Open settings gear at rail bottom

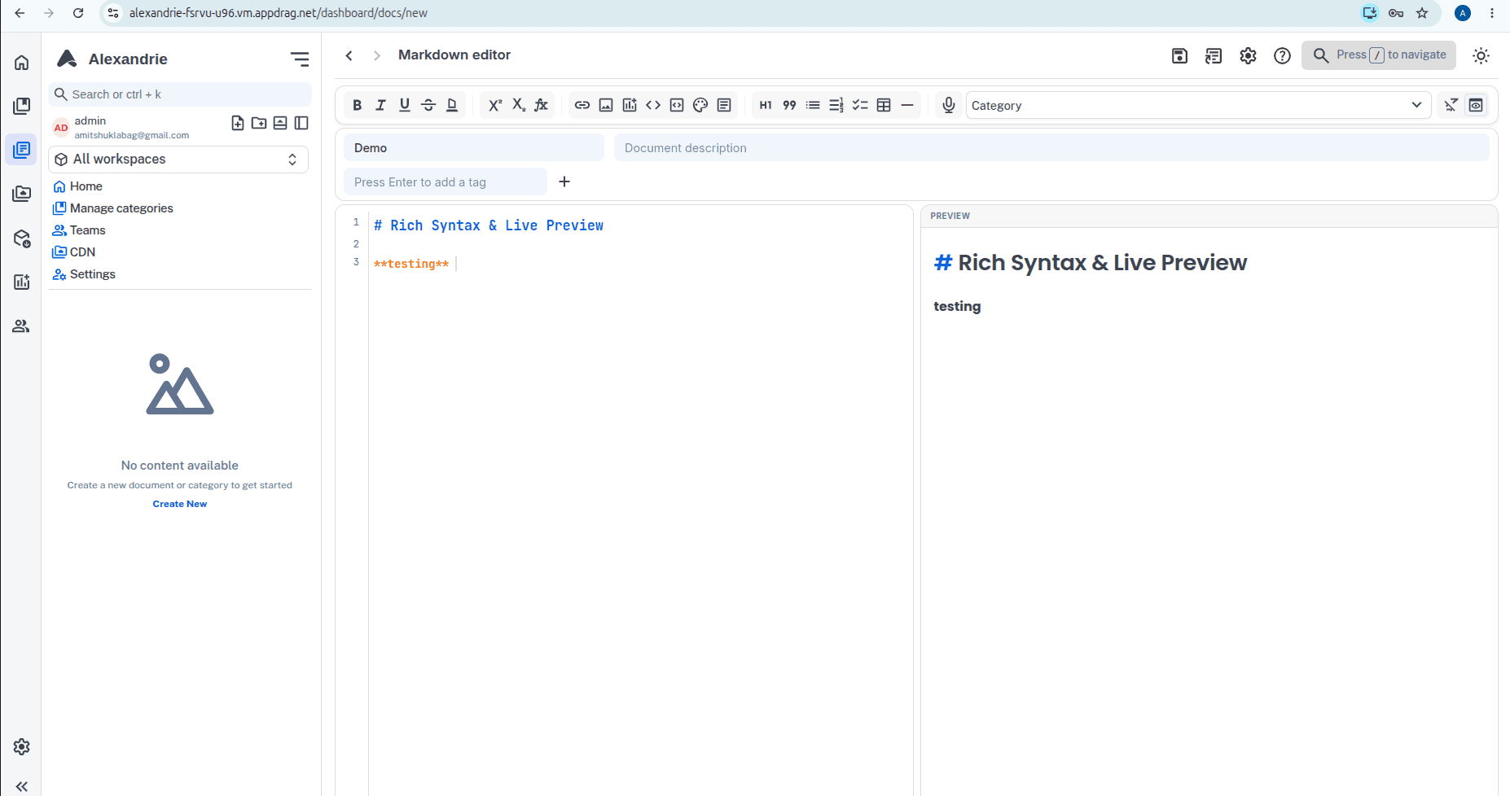coord(22,746)
